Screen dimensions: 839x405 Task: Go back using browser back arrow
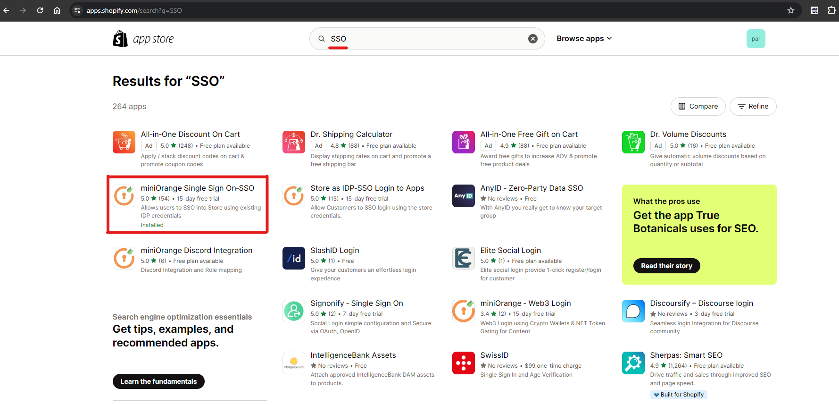(6, 10)
